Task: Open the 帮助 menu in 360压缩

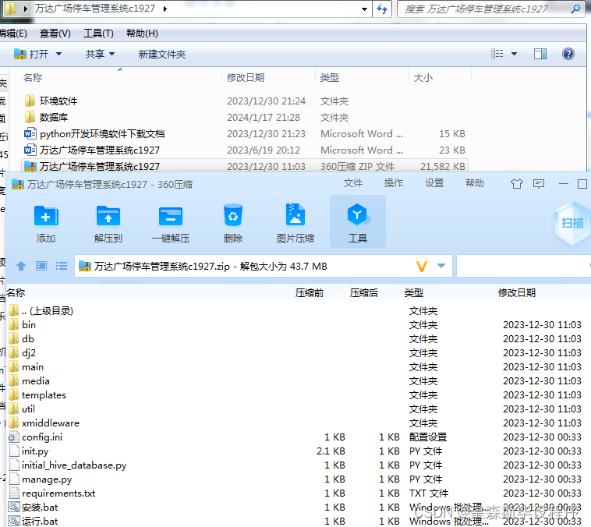Action: click(x=475, y=183)
